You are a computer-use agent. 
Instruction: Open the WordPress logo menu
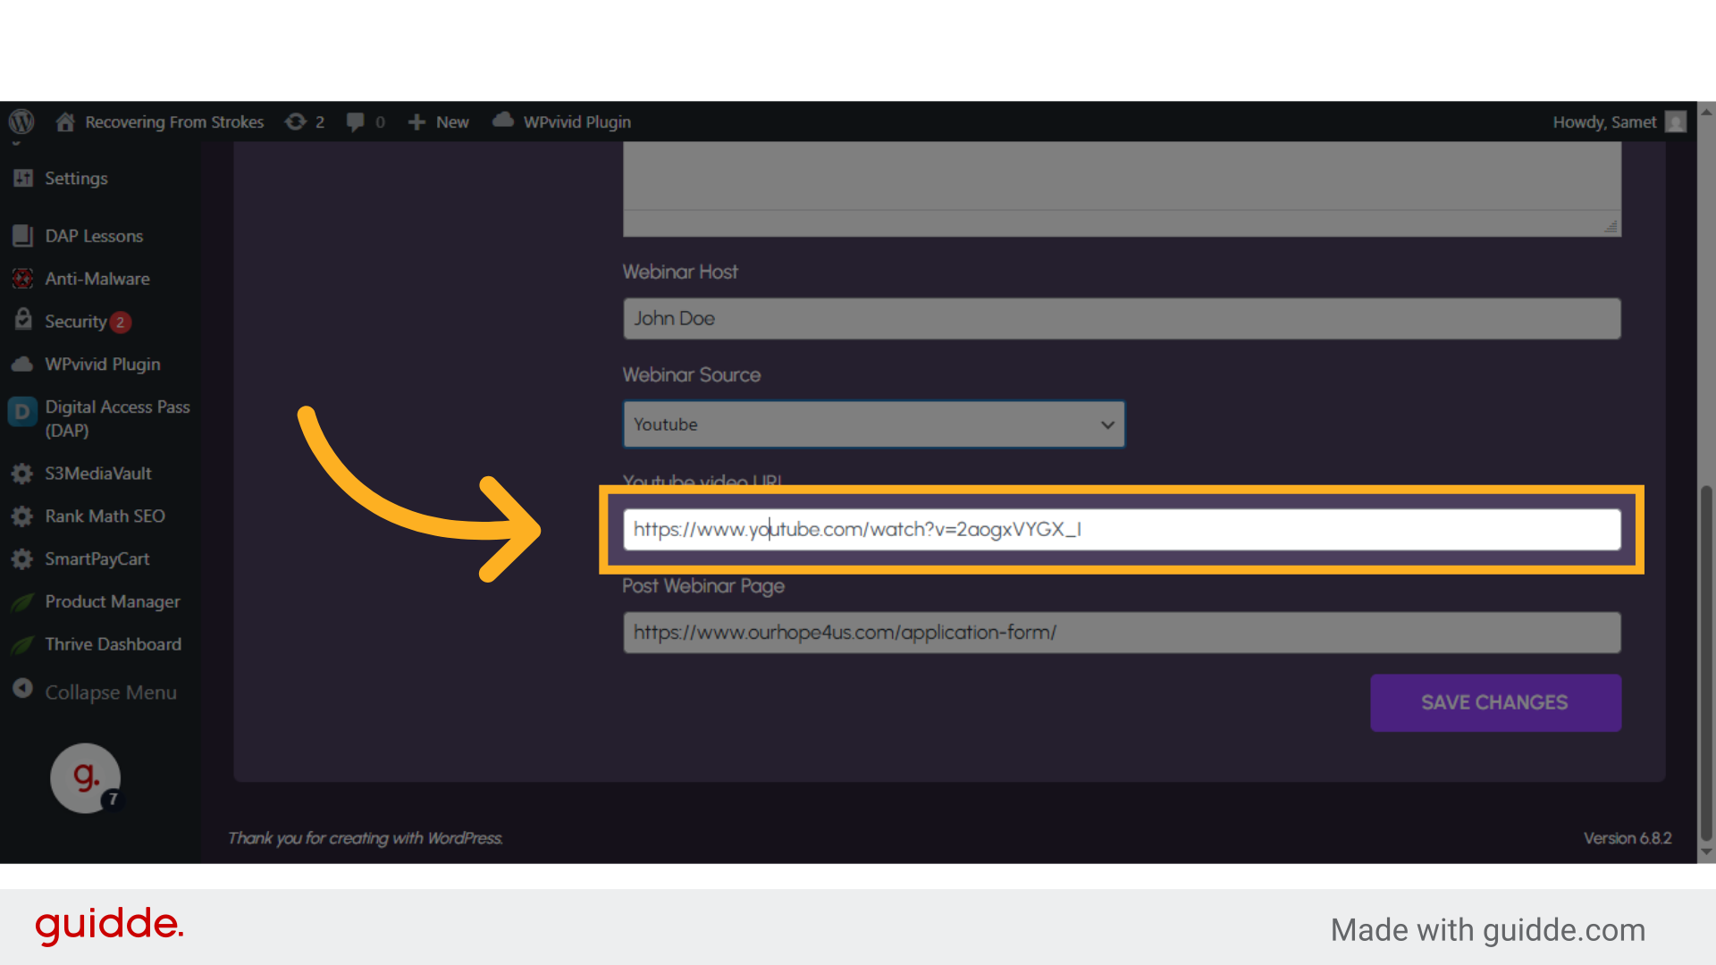pyautogui.click(x=21, y=122)
